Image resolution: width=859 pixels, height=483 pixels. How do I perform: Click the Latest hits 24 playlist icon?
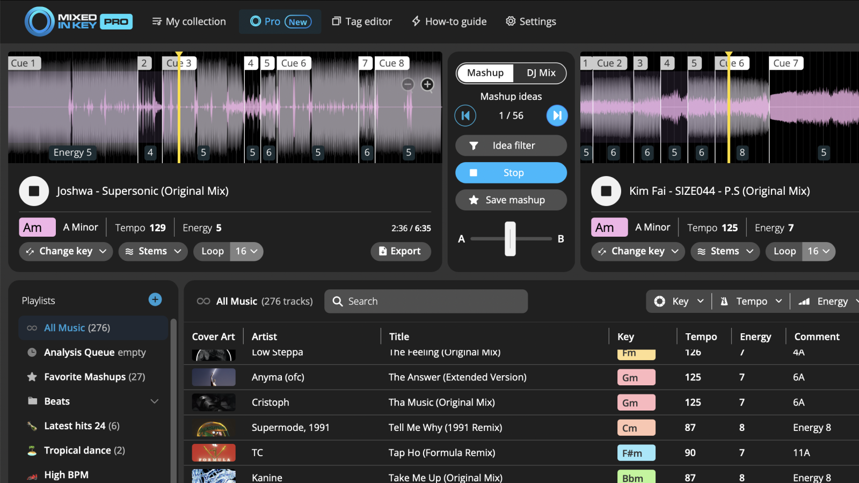tap(32, 426)
